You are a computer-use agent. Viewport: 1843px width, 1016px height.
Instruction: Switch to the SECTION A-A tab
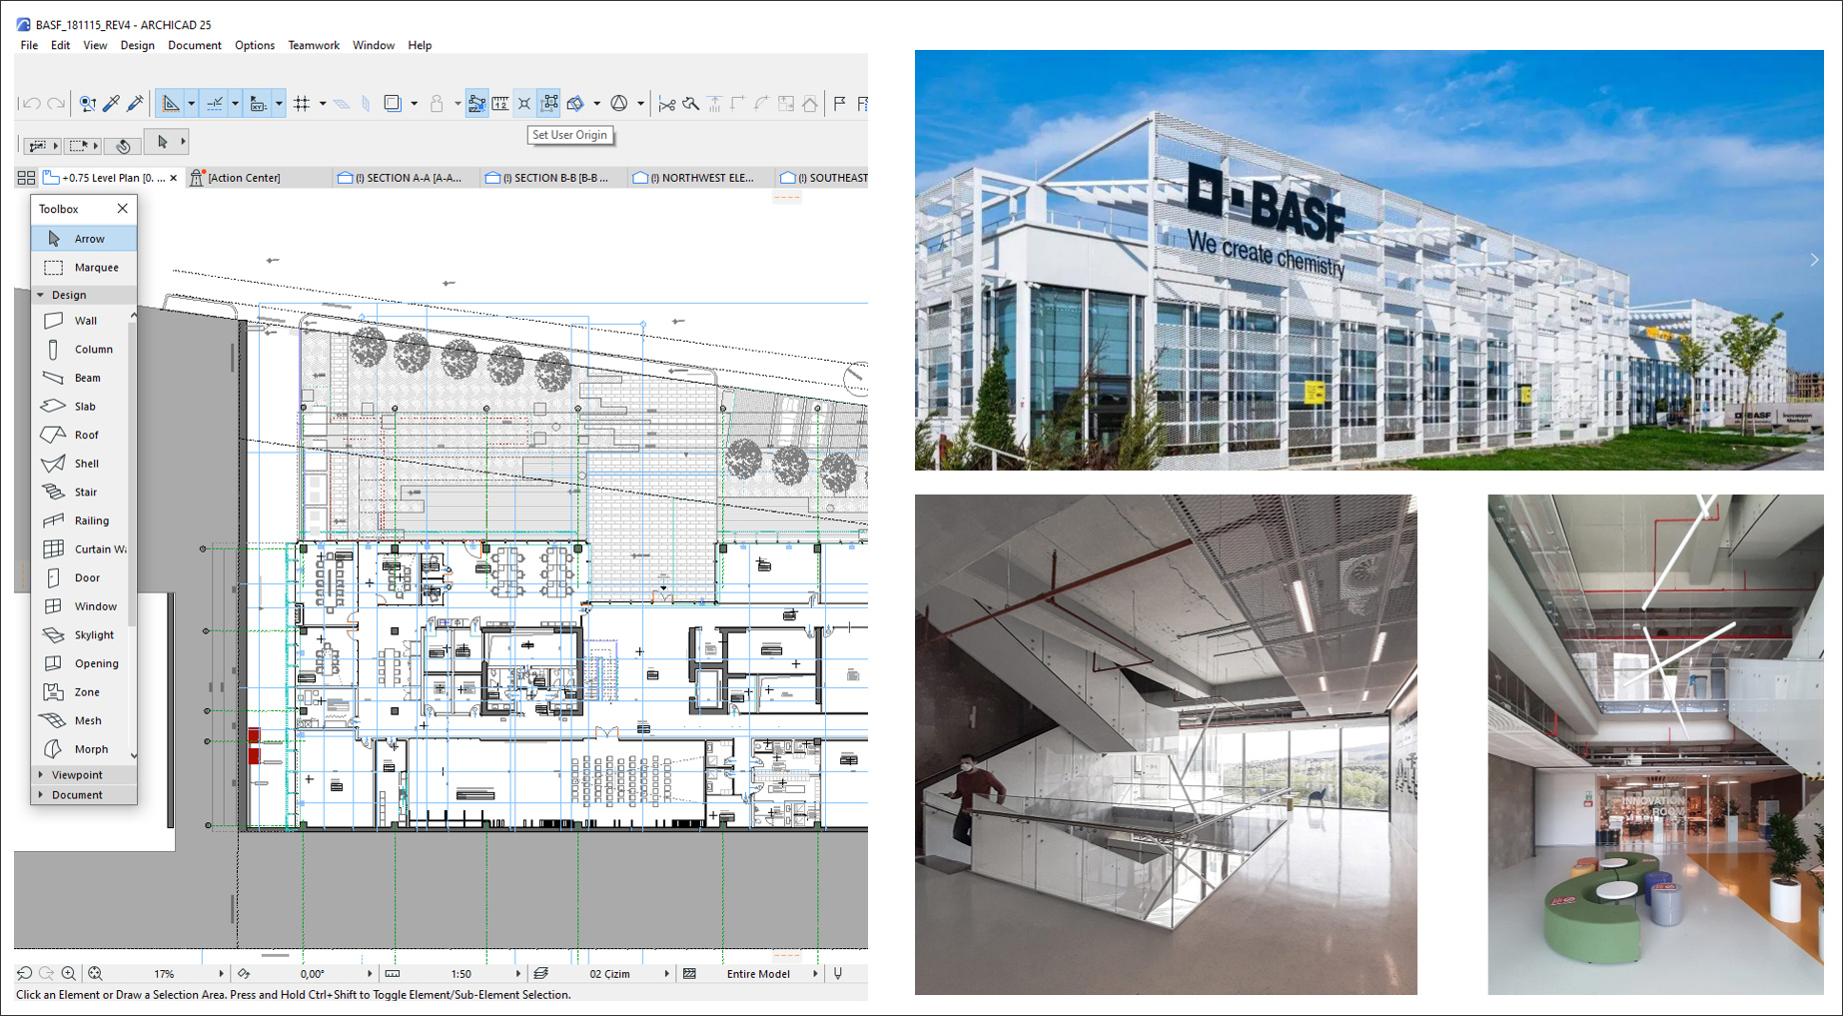tap(405, 178)
